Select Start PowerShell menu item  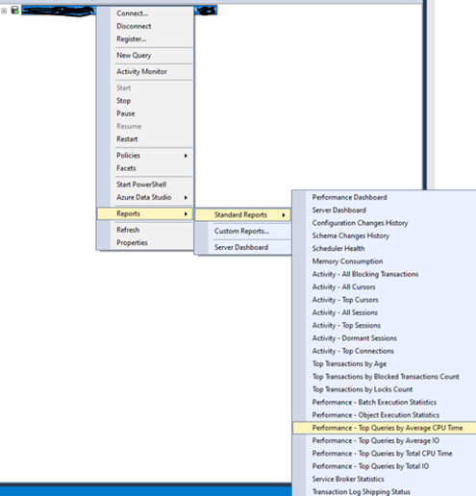[x=141, y=185]
